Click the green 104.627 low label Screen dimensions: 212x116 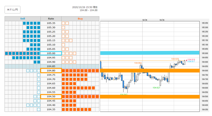point(156,88)
